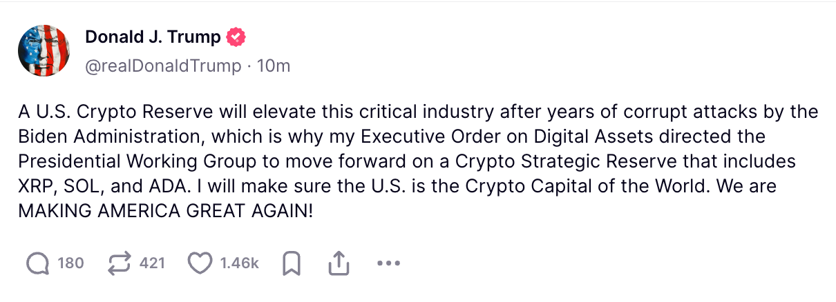Open the author's profile picture
The width and height of the screenshot is (836, 302).
coord(44,50)
